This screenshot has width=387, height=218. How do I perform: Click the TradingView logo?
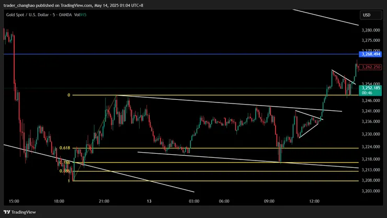pos(20,212)
